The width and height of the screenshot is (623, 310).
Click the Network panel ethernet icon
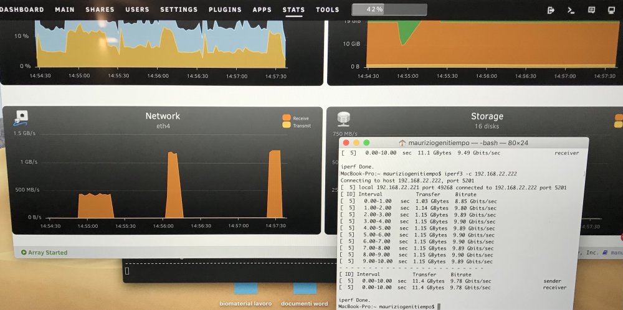(21, 118)
